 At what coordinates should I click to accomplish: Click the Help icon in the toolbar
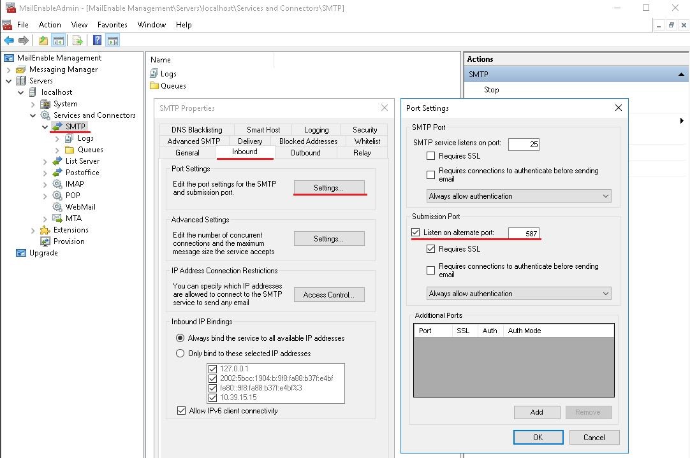(96, 39)
